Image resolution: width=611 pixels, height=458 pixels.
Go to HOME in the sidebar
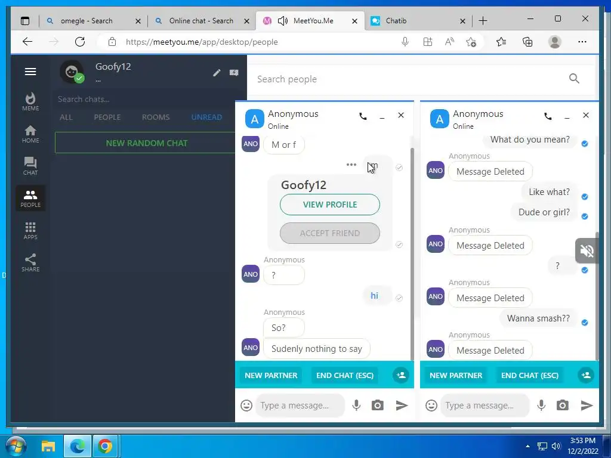pyautogui.click(x=30, y=134)
